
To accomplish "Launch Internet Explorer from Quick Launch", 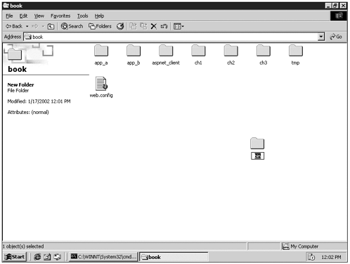I will [37, 257].
